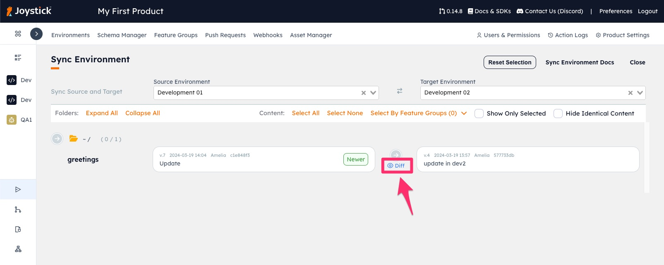Enable Show Only Selected checkbox

(479, 114)
